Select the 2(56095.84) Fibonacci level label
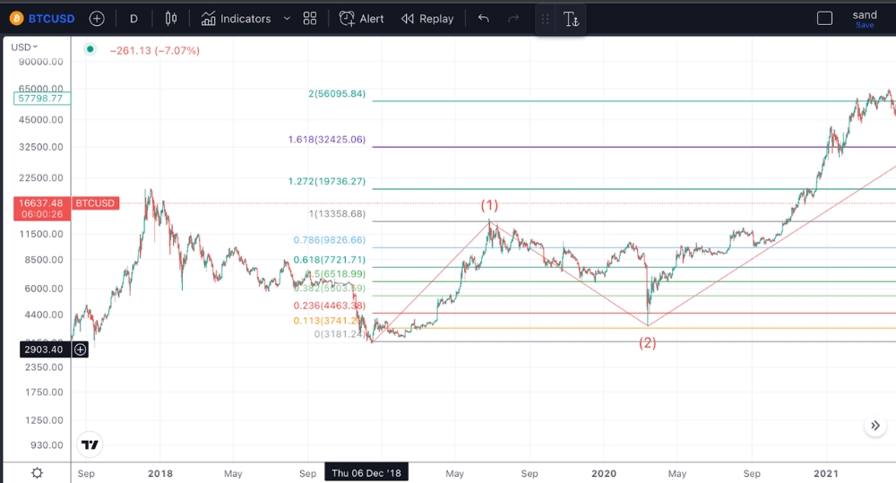This screenshot has width=896, height=483. pyautogui.click(x=337, y=93)
